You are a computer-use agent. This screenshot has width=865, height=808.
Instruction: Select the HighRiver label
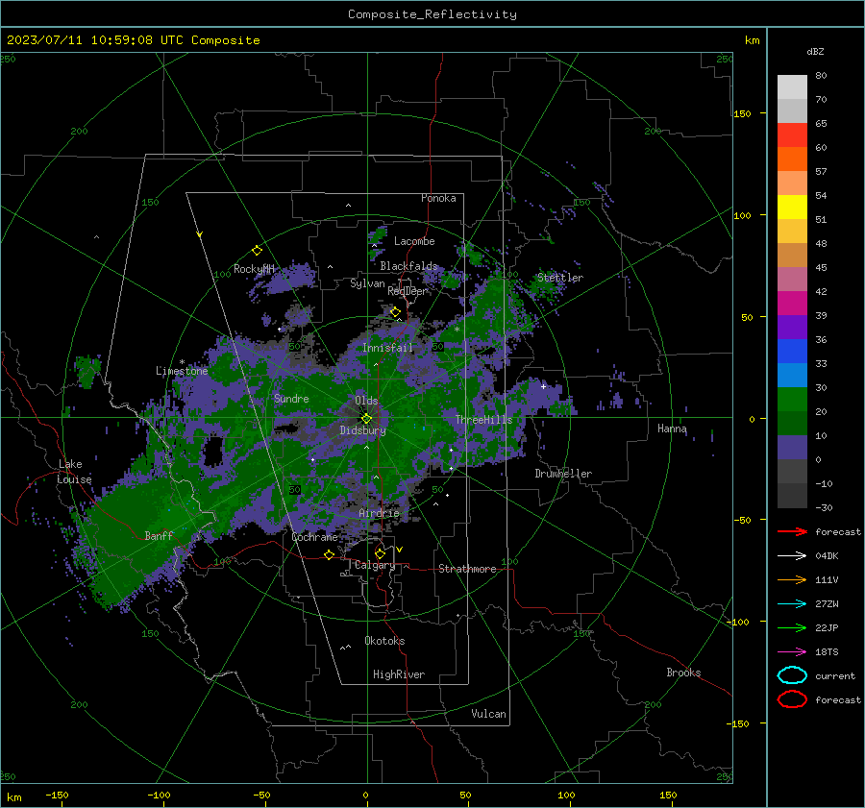[399, 674]
